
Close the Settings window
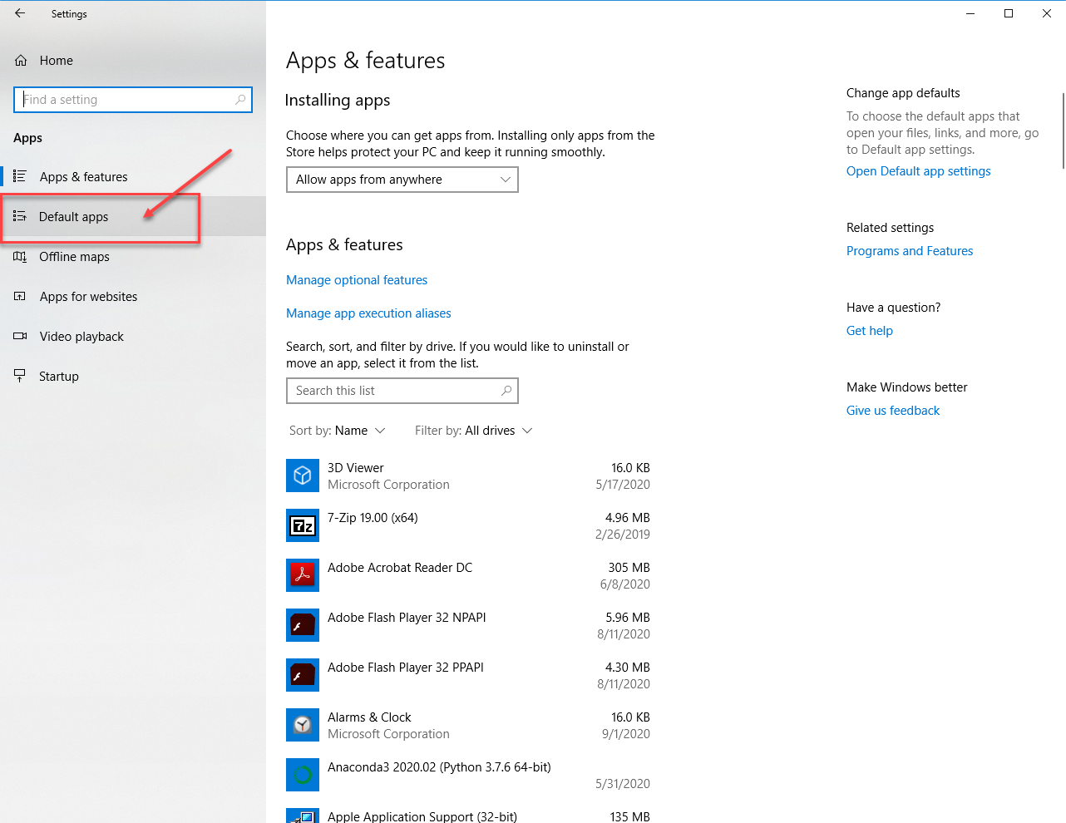tap(1047, 13)
